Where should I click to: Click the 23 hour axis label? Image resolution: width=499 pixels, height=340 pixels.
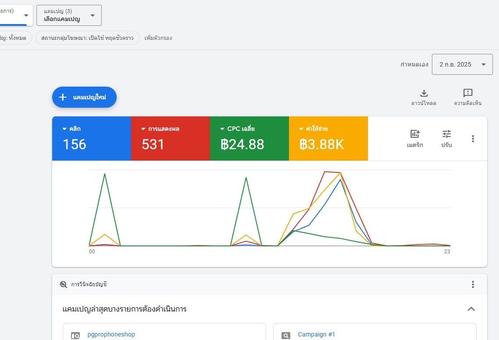click(447, 252)
